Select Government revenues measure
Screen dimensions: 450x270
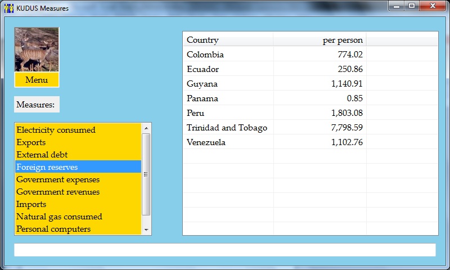(x=58, y=192)
